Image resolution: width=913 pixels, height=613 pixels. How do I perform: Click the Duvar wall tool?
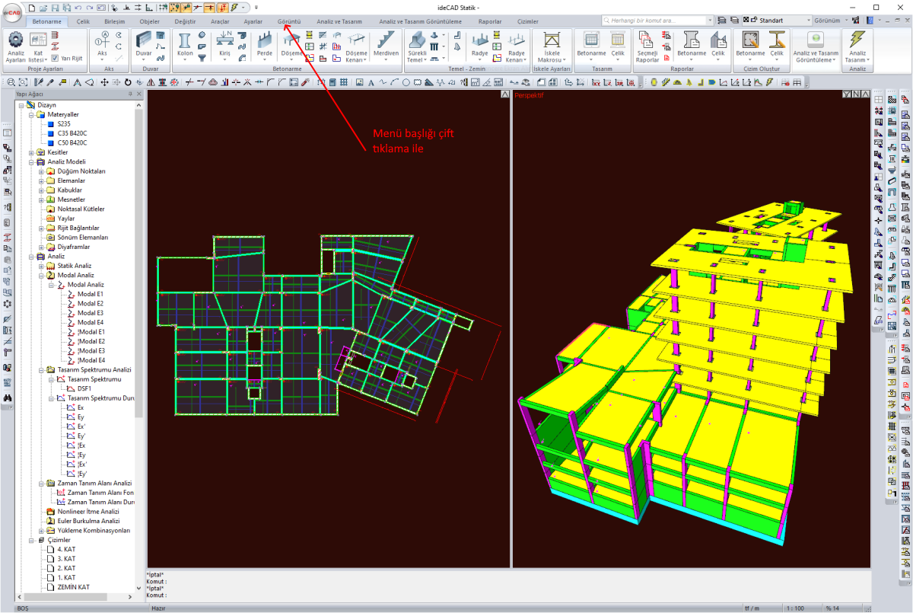[x=143, y=43]
